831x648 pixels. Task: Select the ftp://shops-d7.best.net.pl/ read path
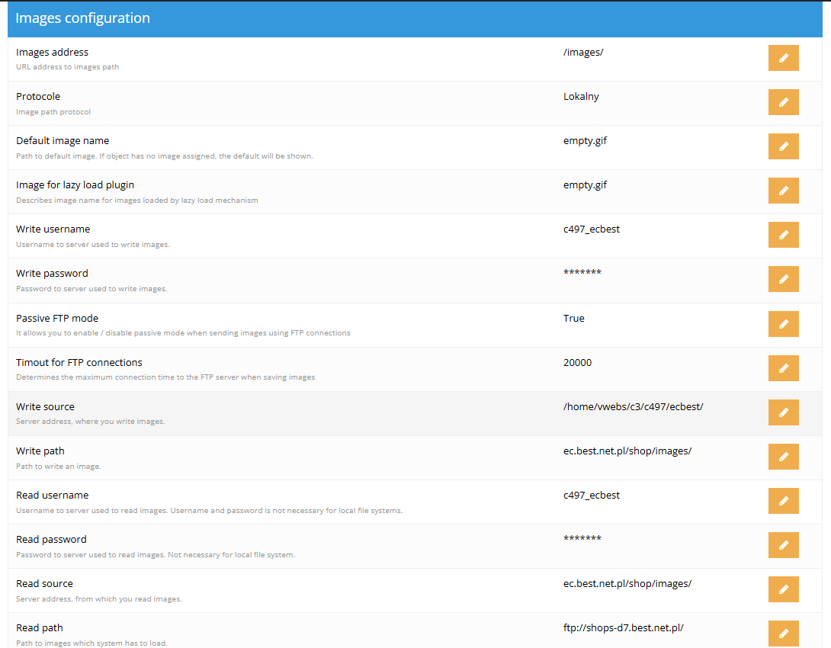624,628
